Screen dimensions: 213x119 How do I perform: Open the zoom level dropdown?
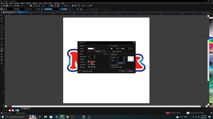click(50, 6)
